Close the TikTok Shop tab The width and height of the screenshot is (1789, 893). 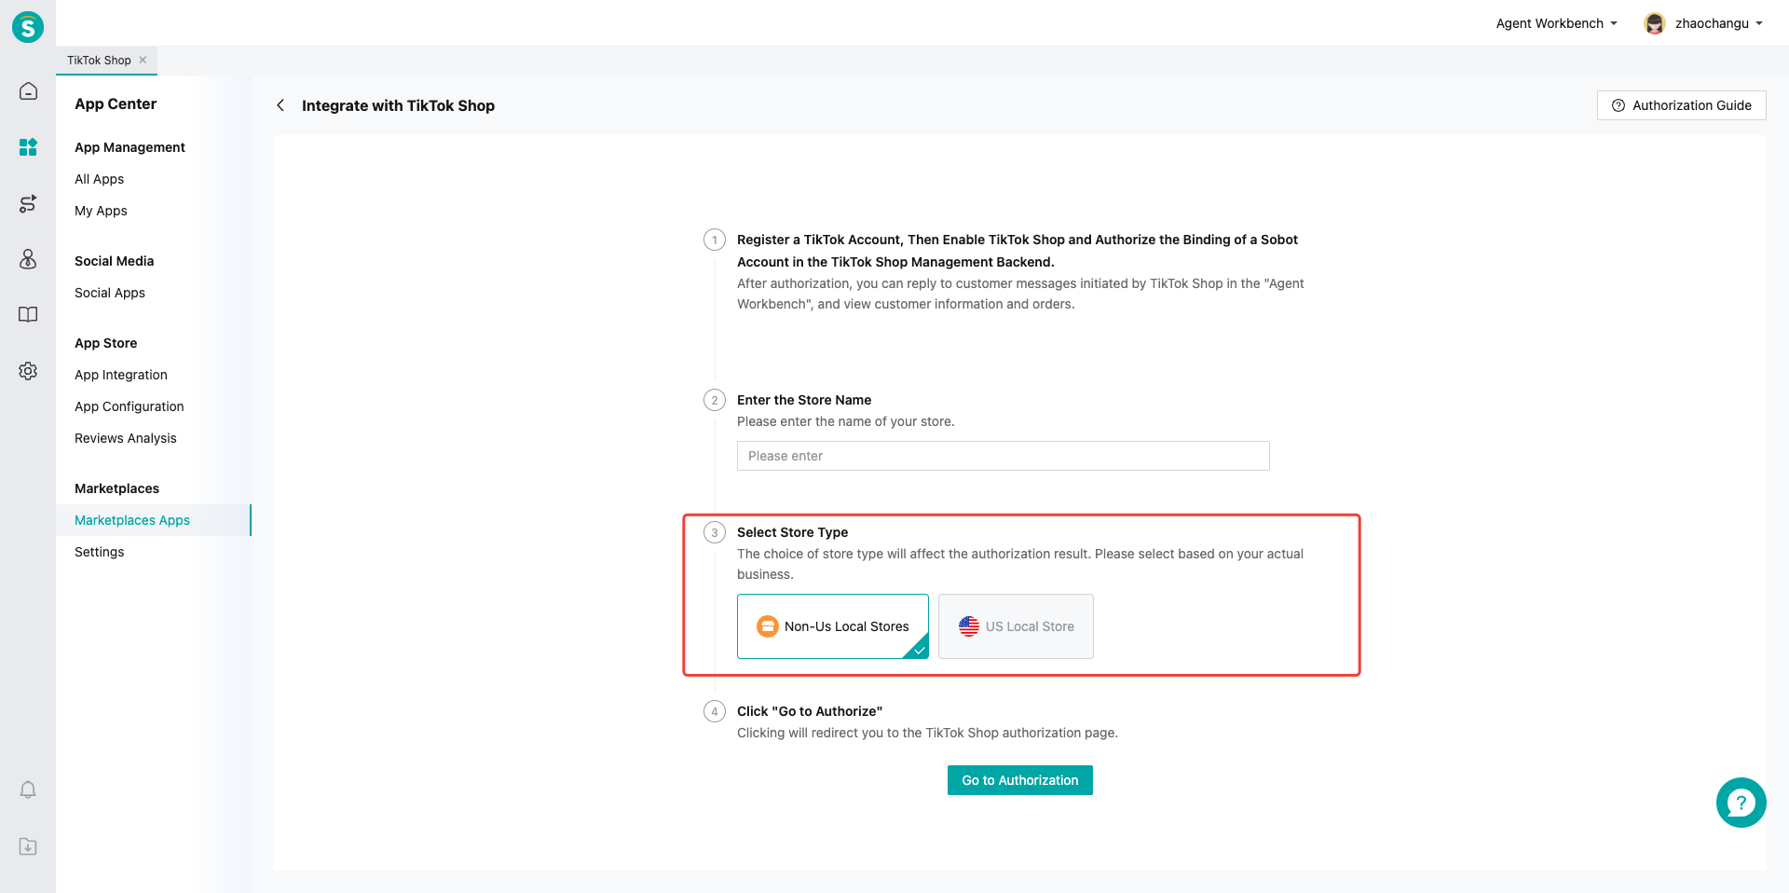pyautogui.click(x=143, y=61)
